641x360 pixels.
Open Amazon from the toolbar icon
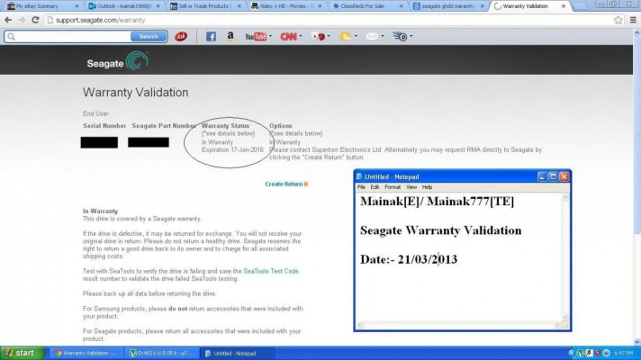click(230, 36)
